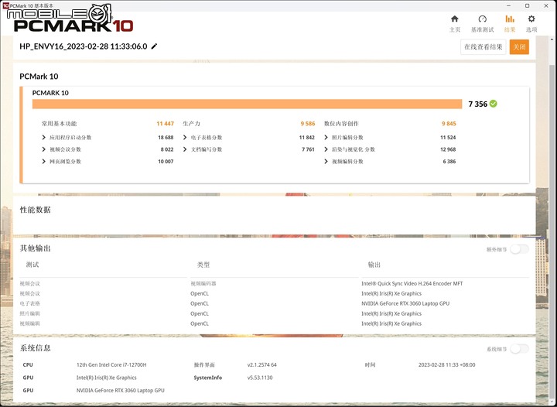
Task: Click the 操作界面 version v2.1.2574 64
Action: click(x=262, y=364)
